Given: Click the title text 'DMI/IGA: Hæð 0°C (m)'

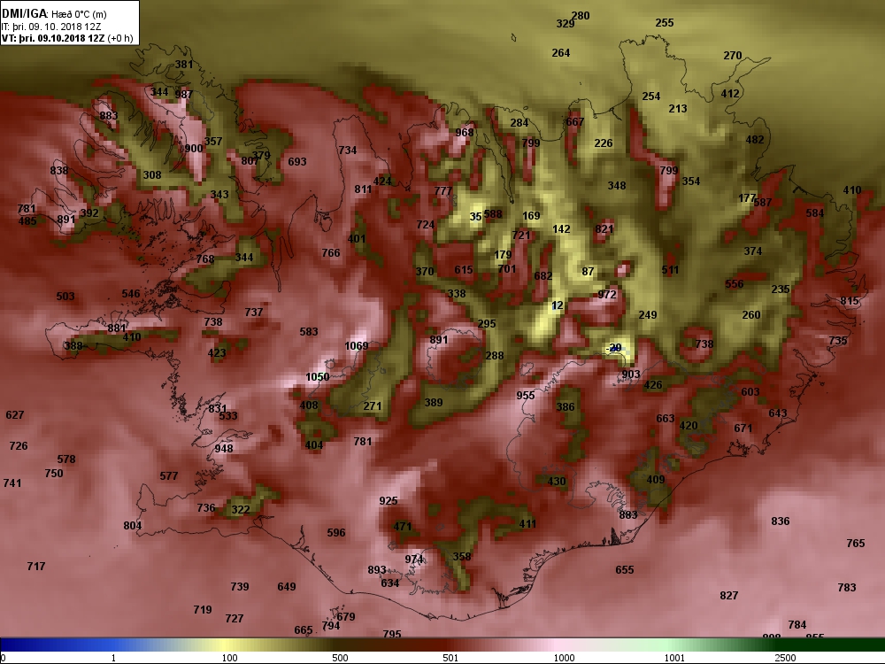Looking at the screenshot, I should [x=54, y=14].
